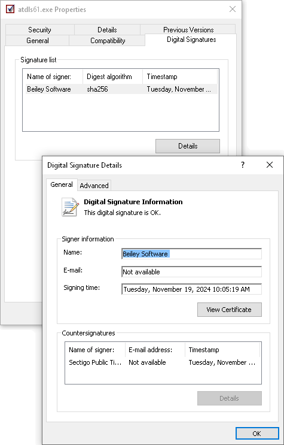The width and height of the screenshot is (284, 445).
Task: Select the Digital Signatures tab
Action: tap(191, 40)
